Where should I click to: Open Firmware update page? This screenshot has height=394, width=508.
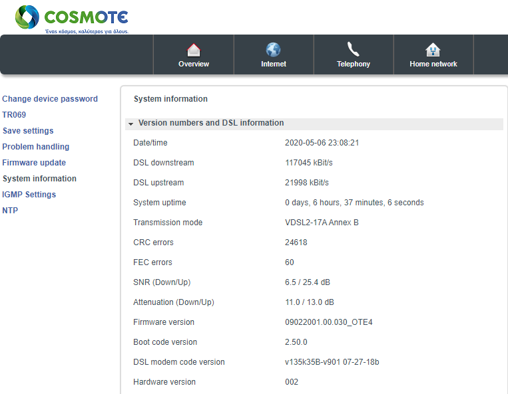34,163
